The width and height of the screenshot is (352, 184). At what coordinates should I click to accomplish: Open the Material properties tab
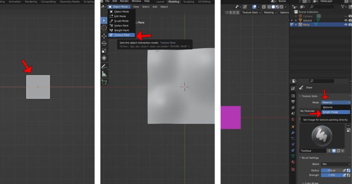[x=293, y=162]
